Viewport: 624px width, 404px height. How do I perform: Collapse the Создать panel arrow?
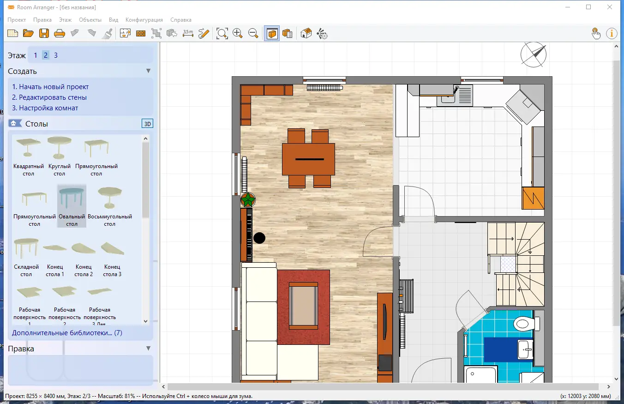point(148,71)
